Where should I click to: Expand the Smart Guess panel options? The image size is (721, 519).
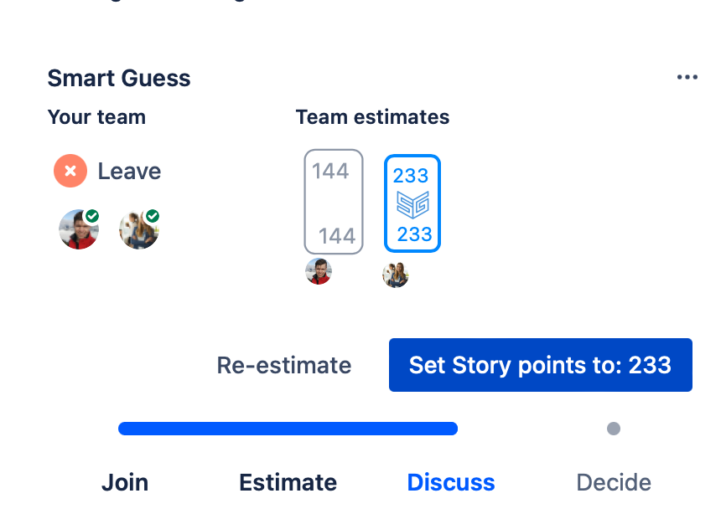(687, 76)
